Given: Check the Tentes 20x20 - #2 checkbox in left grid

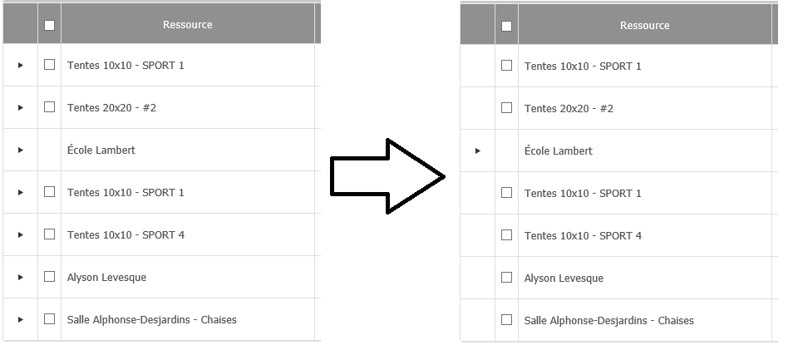Looking at the screenshot, I should [50, 107].
